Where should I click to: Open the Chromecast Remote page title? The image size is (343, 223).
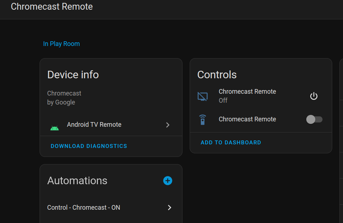pyautogui.click(x=51, y=6)
